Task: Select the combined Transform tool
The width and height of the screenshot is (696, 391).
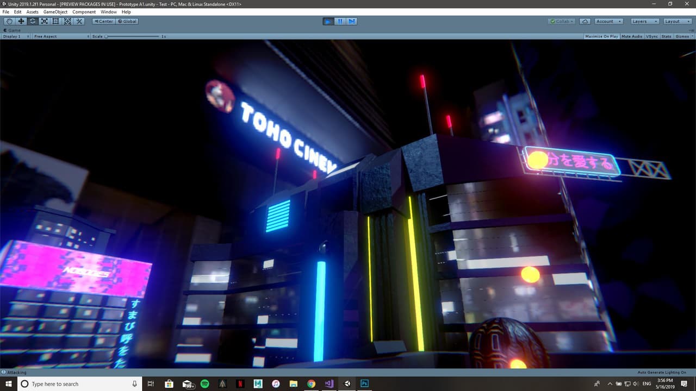Action: [67, 21]
